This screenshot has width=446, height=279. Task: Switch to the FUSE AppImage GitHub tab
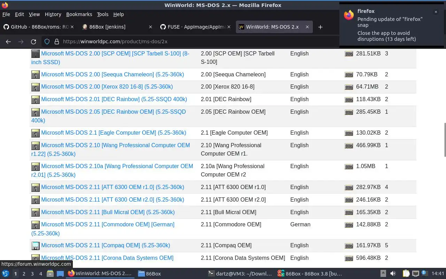197,27
